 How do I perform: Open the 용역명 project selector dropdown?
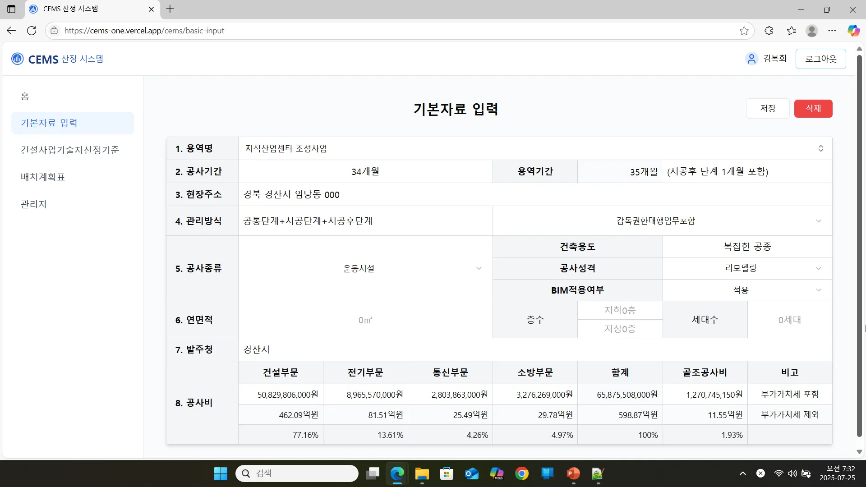pyautogui.click(x=535, y=148)
